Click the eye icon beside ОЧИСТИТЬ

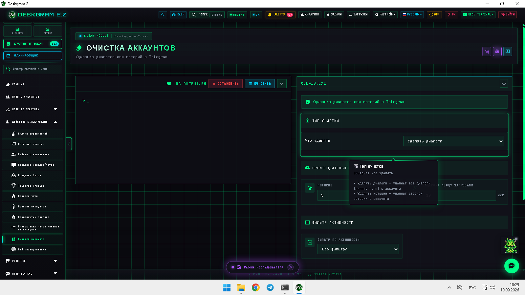coord(282,84)
